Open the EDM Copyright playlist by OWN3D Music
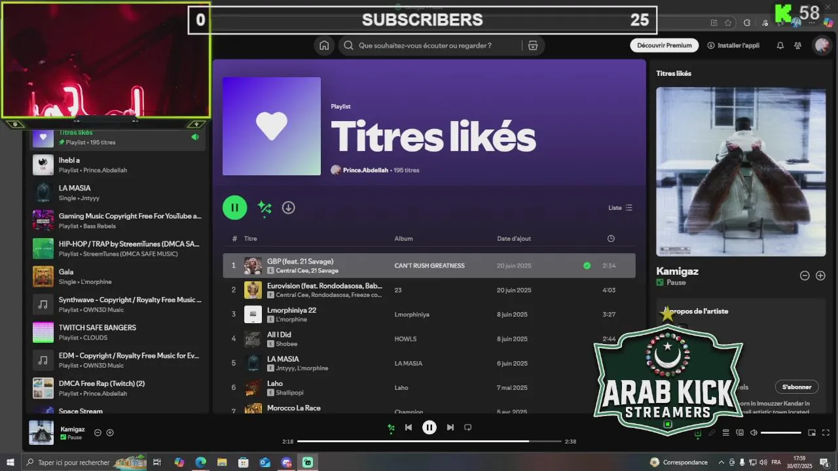 [x=118, y=360]
